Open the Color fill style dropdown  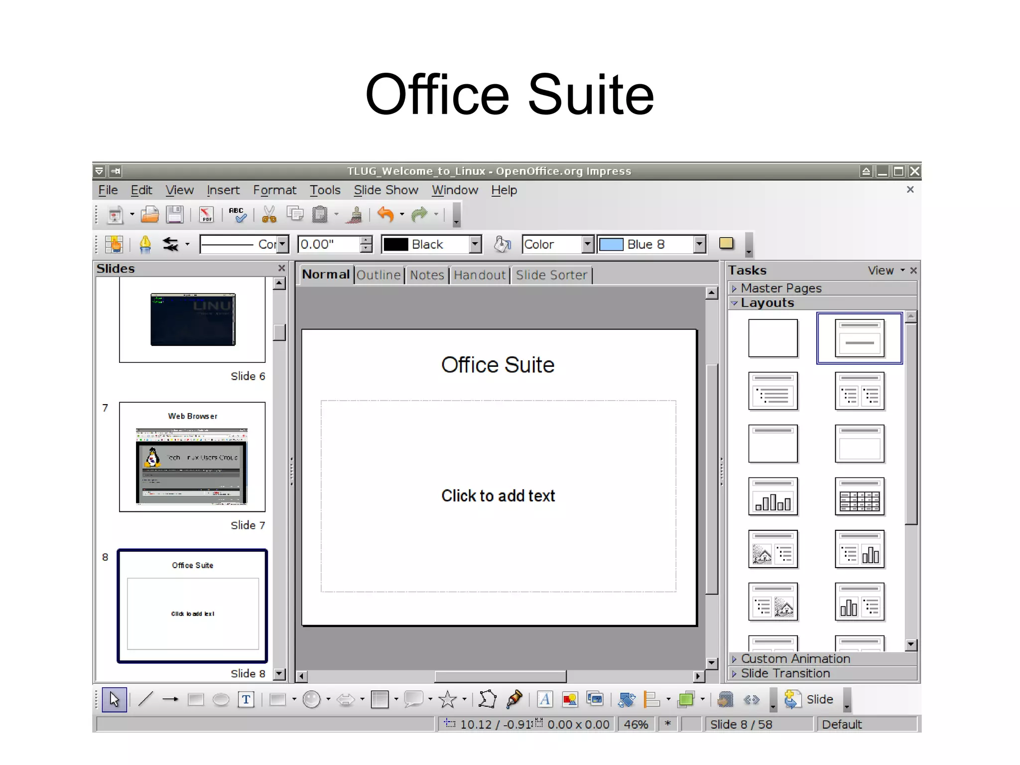point(588,244)
